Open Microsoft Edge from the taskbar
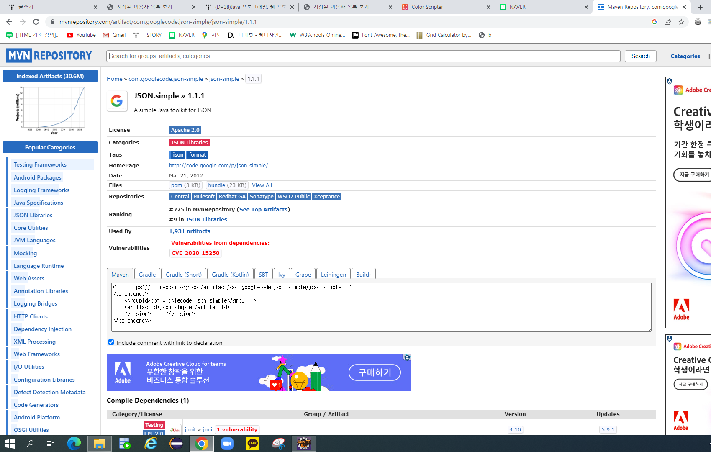The height and width of the screenshot is (452, 711). [x=74, y=444]
